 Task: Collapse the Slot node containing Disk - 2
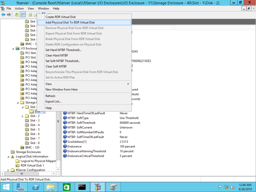click(22, 107)
